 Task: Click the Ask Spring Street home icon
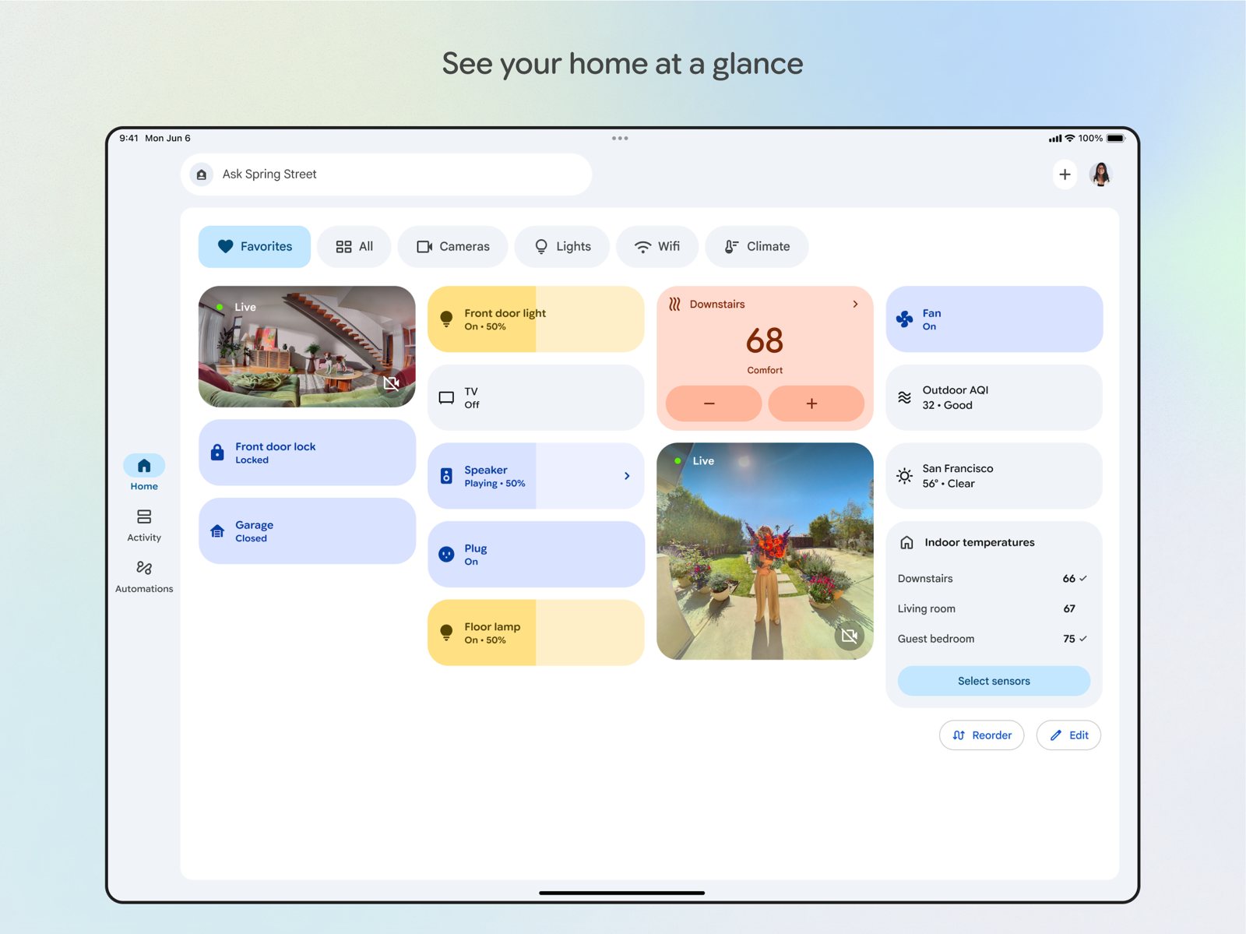(x=202, y=174)
